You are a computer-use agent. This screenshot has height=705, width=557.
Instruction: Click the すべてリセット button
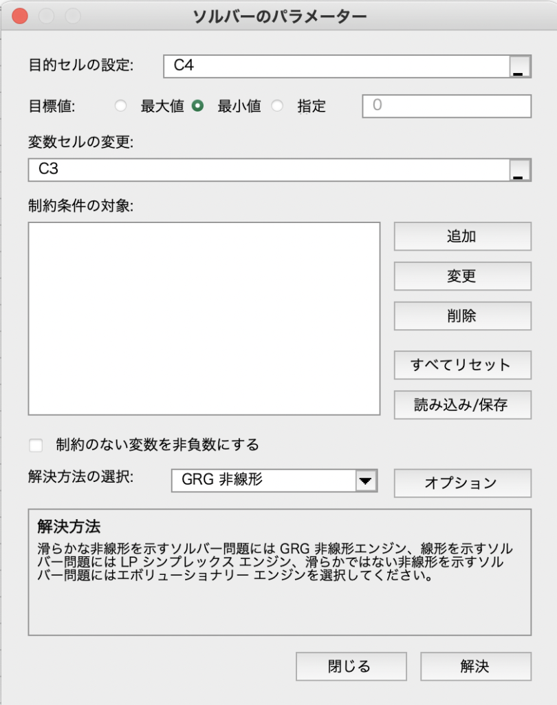click(463, 365)
